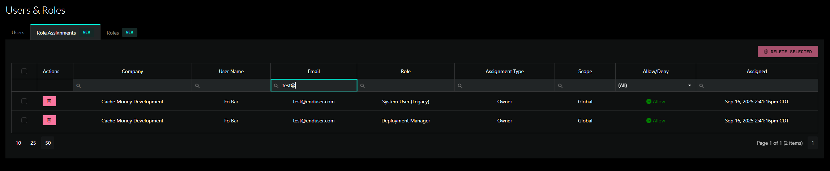Sort by the Assigned column header
The height and width of the screenshot is (171, 830).
tap(756, 71)
